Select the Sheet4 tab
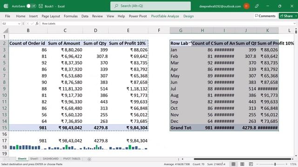The width and height of the screenshot is (298, 167). coord(22,159)
